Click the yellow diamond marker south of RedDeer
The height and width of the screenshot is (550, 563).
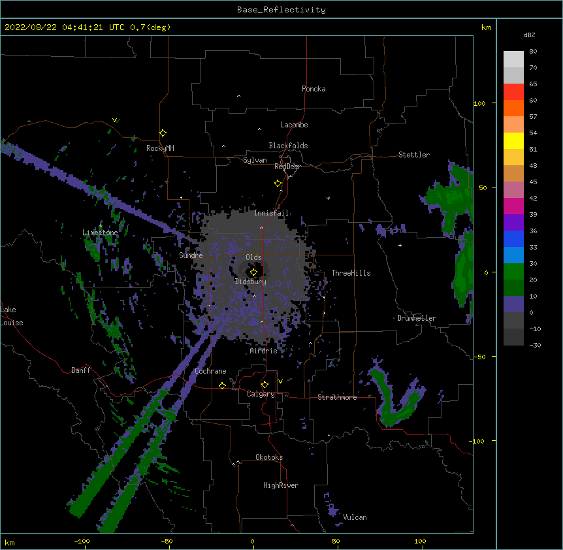point(278,184)
